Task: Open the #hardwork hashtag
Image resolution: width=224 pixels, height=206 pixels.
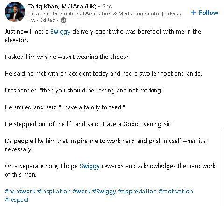Action: 20,191
